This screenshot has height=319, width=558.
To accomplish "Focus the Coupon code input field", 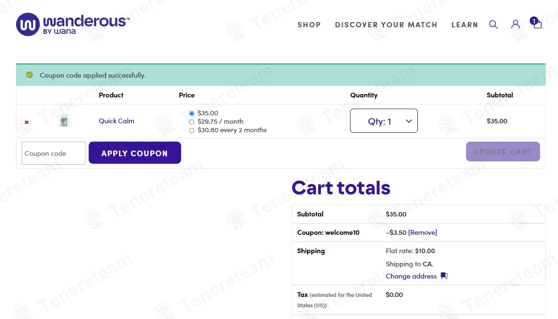I will pyautogui.click(x=53, y=153).
